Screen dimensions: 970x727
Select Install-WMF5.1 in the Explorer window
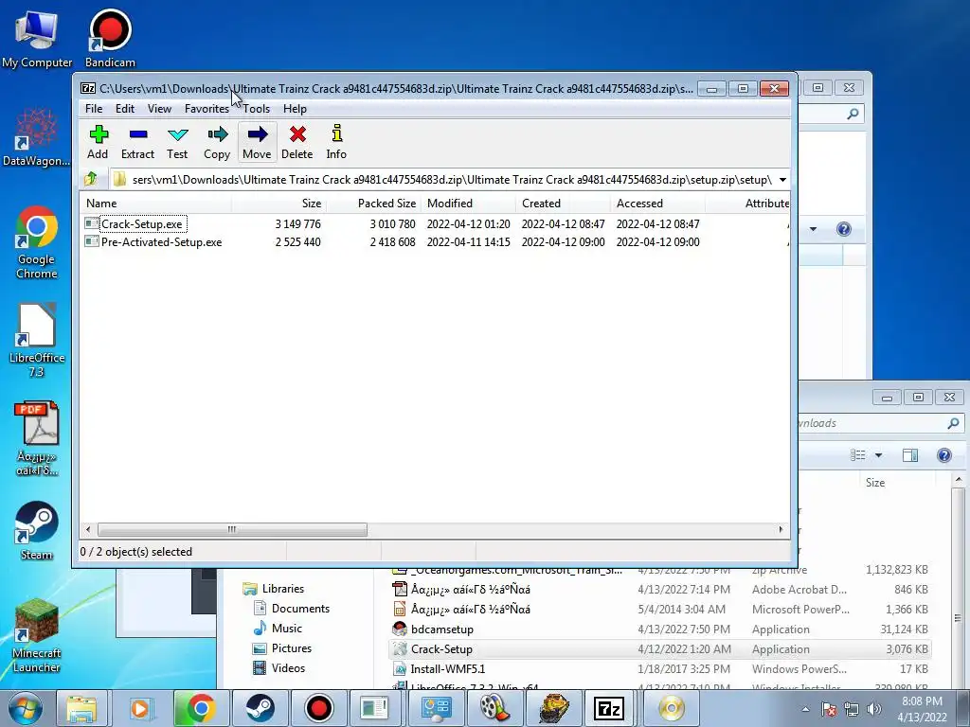[659, 669]
